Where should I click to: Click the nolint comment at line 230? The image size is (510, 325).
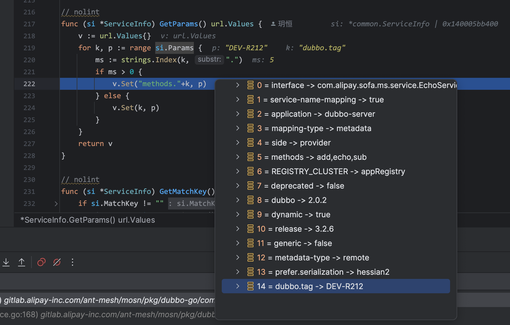(80, 180)
